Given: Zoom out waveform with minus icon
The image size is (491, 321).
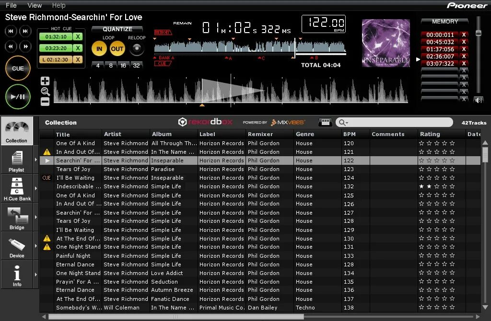Looking at the screenshot, I should pos(45,102).
